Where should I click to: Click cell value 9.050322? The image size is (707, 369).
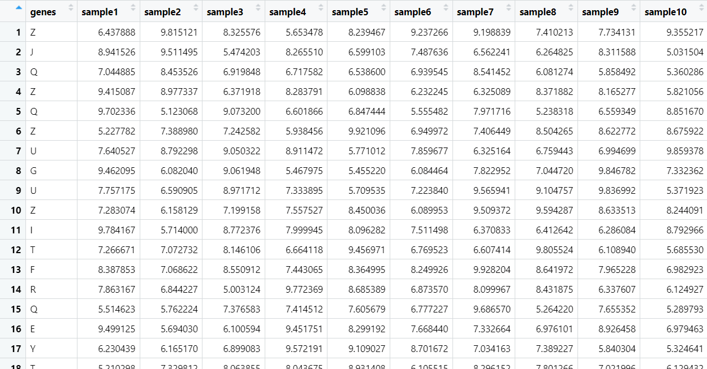click(x=242, y=151)
